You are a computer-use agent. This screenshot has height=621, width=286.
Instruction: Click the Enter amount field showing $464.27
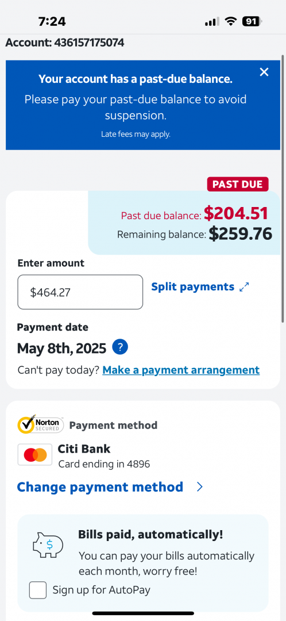pos(80,292)
